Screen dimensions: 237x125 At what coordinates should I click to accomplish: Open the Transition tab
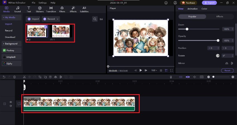[51, 9]
